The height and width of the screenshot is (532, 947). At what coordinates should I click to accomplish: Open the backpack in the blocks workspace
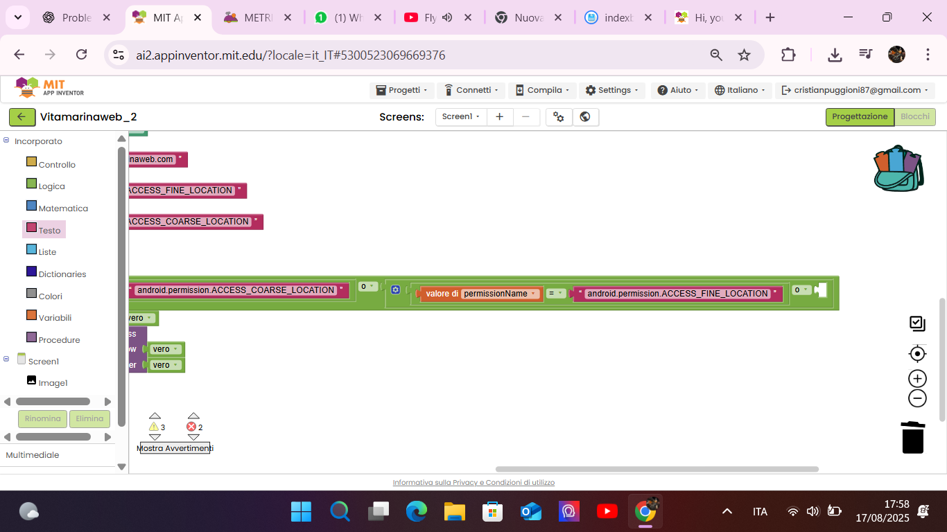tap(898, 168)
